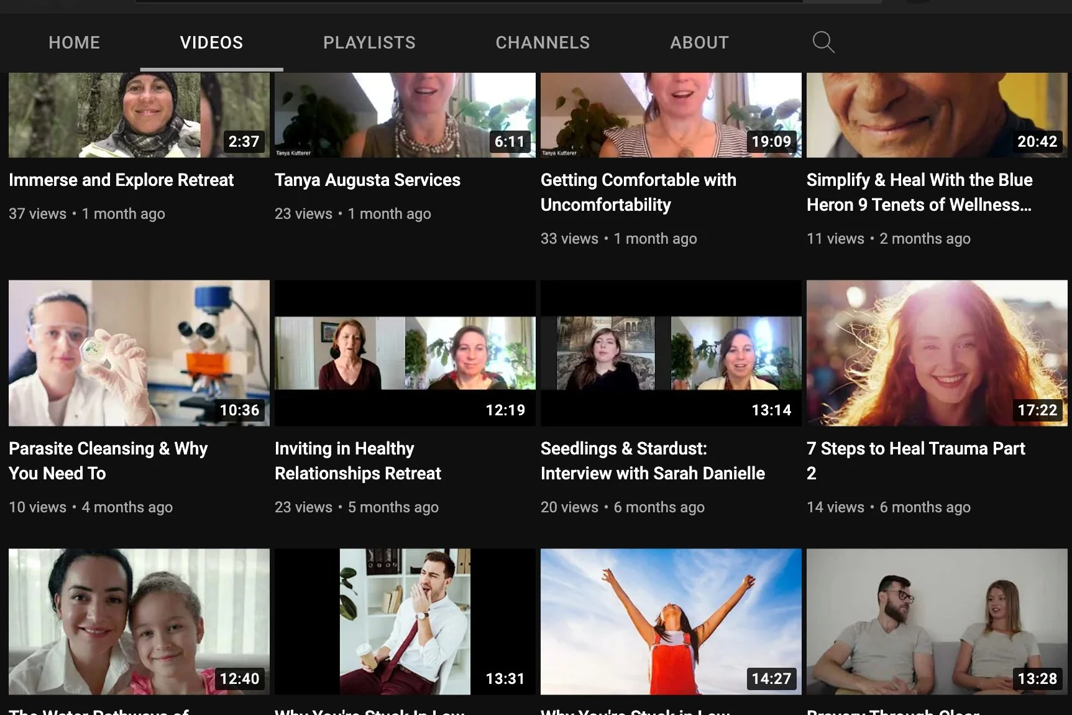
Task: Click the 17:22 duration badge
Action: (x=1037, y=410)
